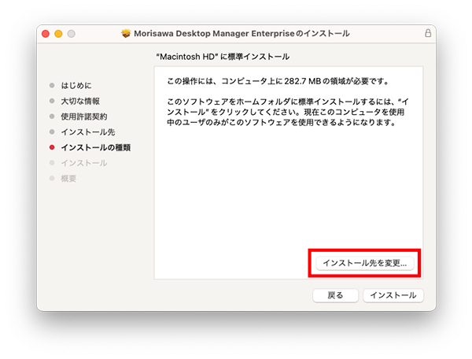
Task: Select the current step インストールの種類
Action: point(96,147)
